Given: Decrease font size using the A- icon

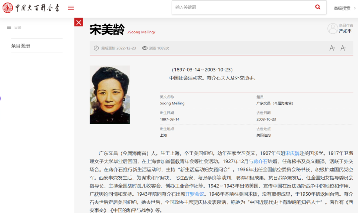Looking at the screenshot, I should pos(343,48).
